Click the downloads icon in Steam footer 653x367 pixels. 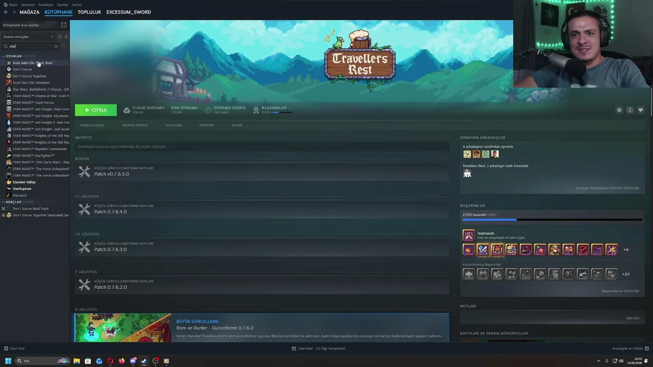click(294, 349)
